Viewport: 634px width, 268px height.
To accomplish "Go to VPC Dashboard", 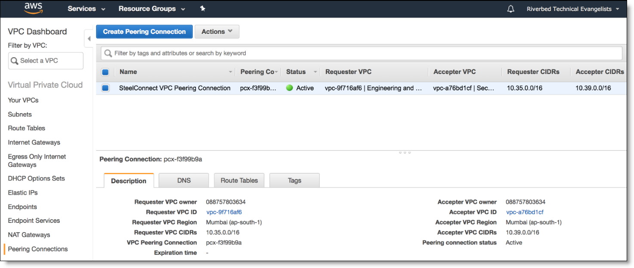I will (x=37, y=31).
